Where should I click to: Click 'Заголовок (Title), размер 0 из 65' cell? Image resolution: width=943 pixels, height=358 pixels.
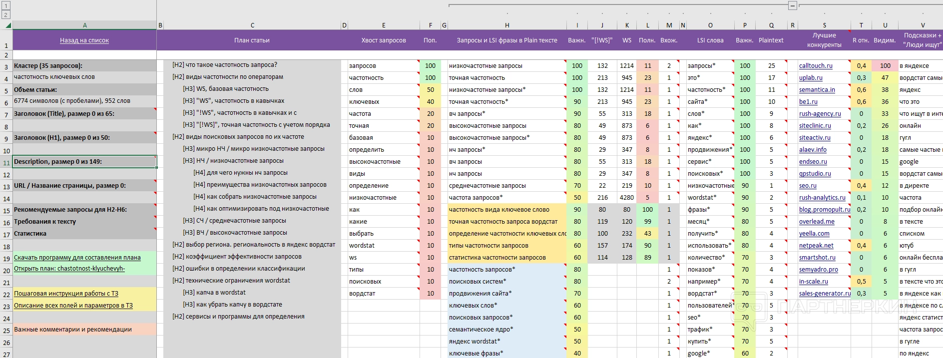pos(84,114)
